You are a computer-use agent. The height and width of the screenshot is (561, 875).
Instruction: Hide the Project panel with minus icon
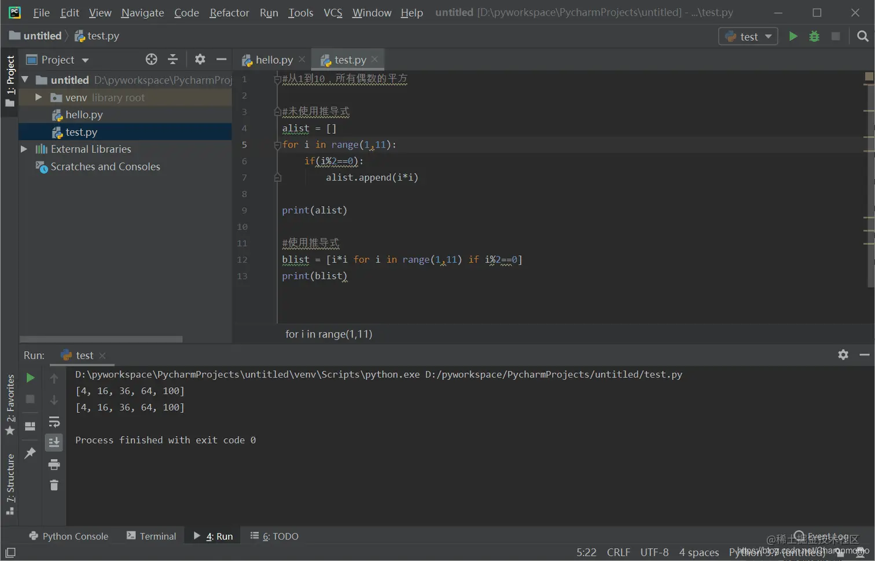221,59
